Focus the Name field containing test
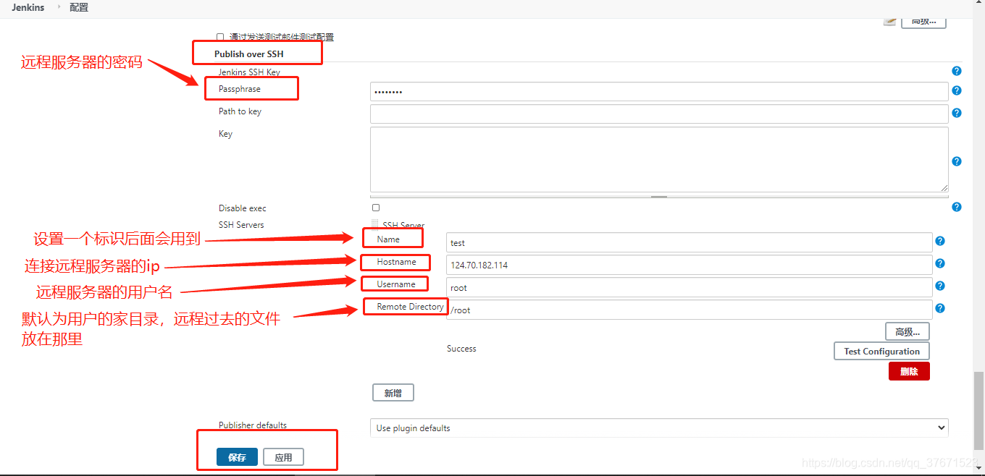 689,242
